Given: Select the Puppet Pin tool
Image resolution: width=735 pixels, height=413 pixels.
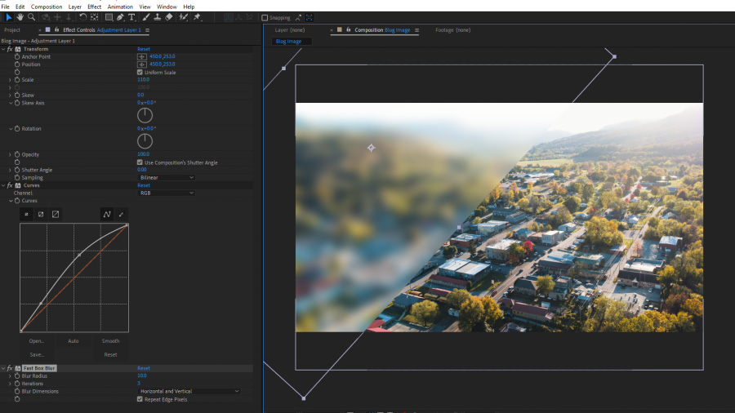Looking at the screenshot, I should coord(198,17).
